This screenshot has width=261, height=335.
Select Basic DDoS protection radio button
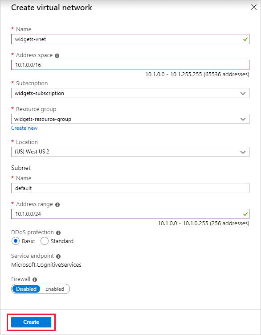15,241
